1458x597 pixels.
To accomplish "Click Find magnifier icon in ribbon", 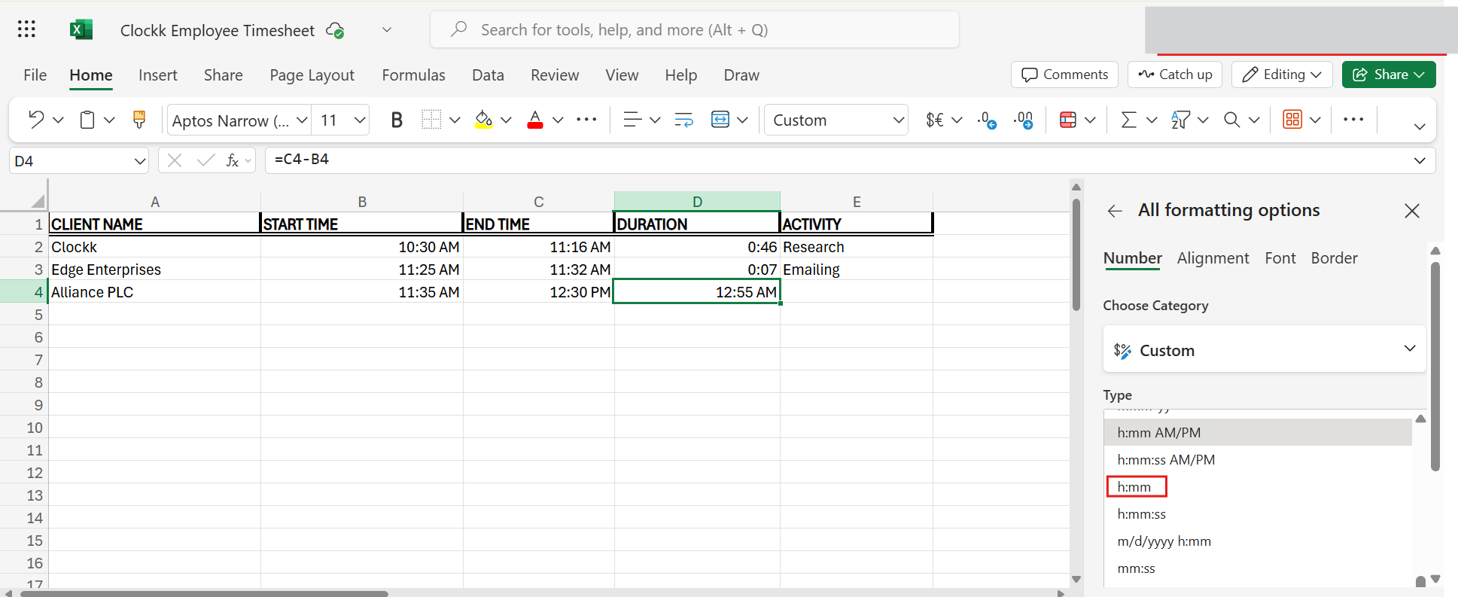I will [1231, 120].
